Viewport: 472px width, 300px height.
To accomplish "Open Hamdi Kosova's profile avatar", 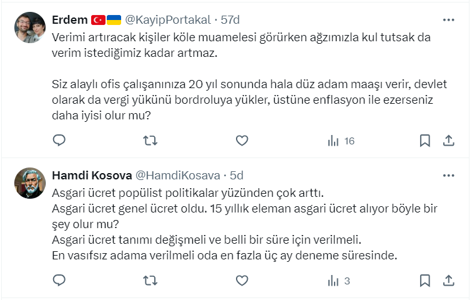I will 29,183.
